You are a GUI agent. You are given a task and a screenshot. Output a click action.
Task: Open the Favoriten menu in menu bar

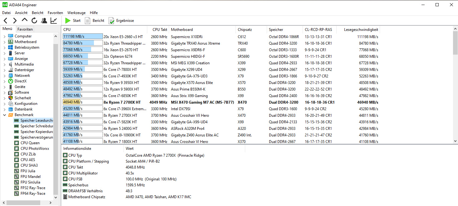point(55,13)
